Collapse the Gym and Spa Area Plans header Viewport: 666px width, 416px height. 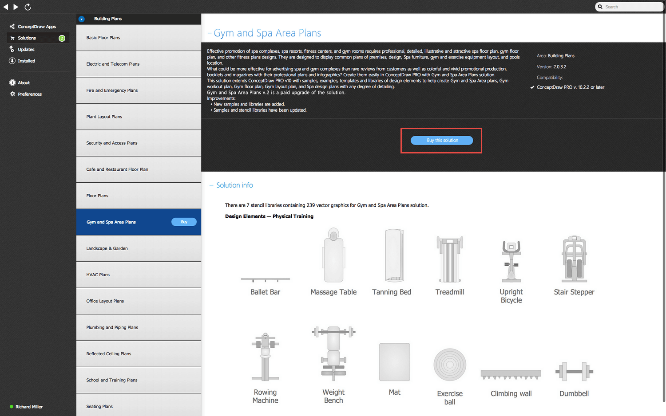[x=210, y=33]
